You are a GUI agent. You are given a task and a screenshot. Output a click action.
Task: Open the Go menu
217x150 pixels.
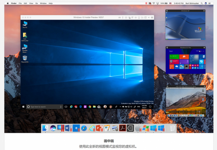coord(37,3)
